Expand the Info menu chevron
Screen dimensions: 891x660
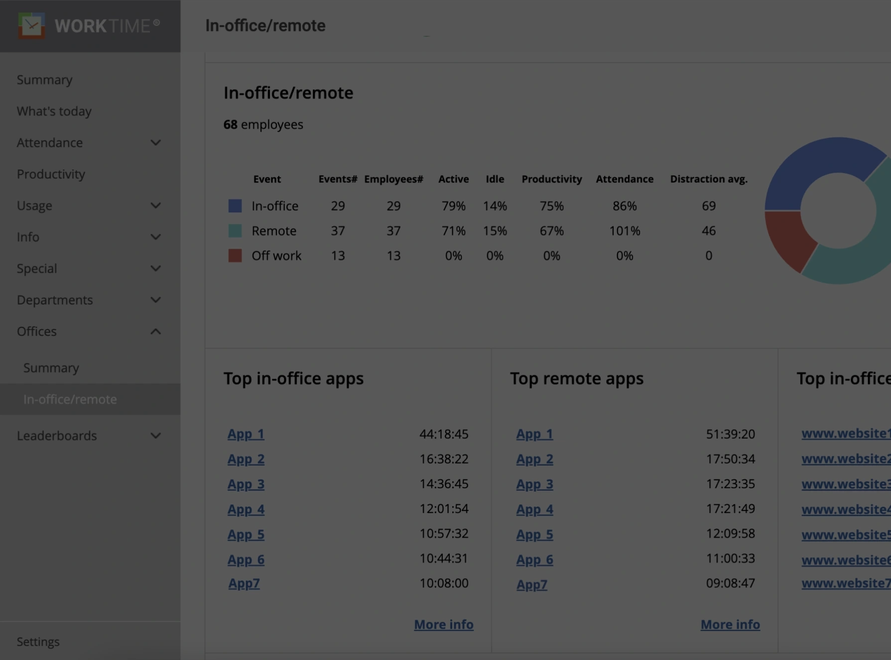156,237
